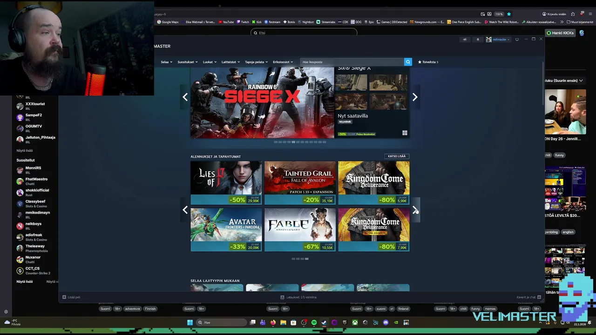Open the YouTube bookmark in browser
This screenshot has width=596, height=335.
(226, 22)
